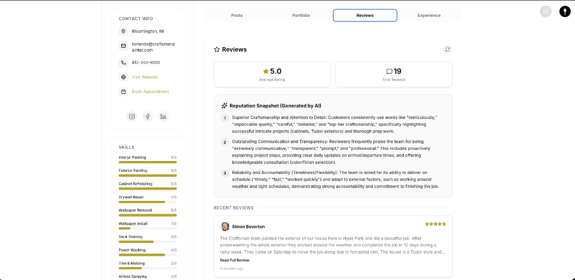Click the phone number 812-202-6120
The width and height of the screenshot is (575, 280).
click(x=146, y=63)
